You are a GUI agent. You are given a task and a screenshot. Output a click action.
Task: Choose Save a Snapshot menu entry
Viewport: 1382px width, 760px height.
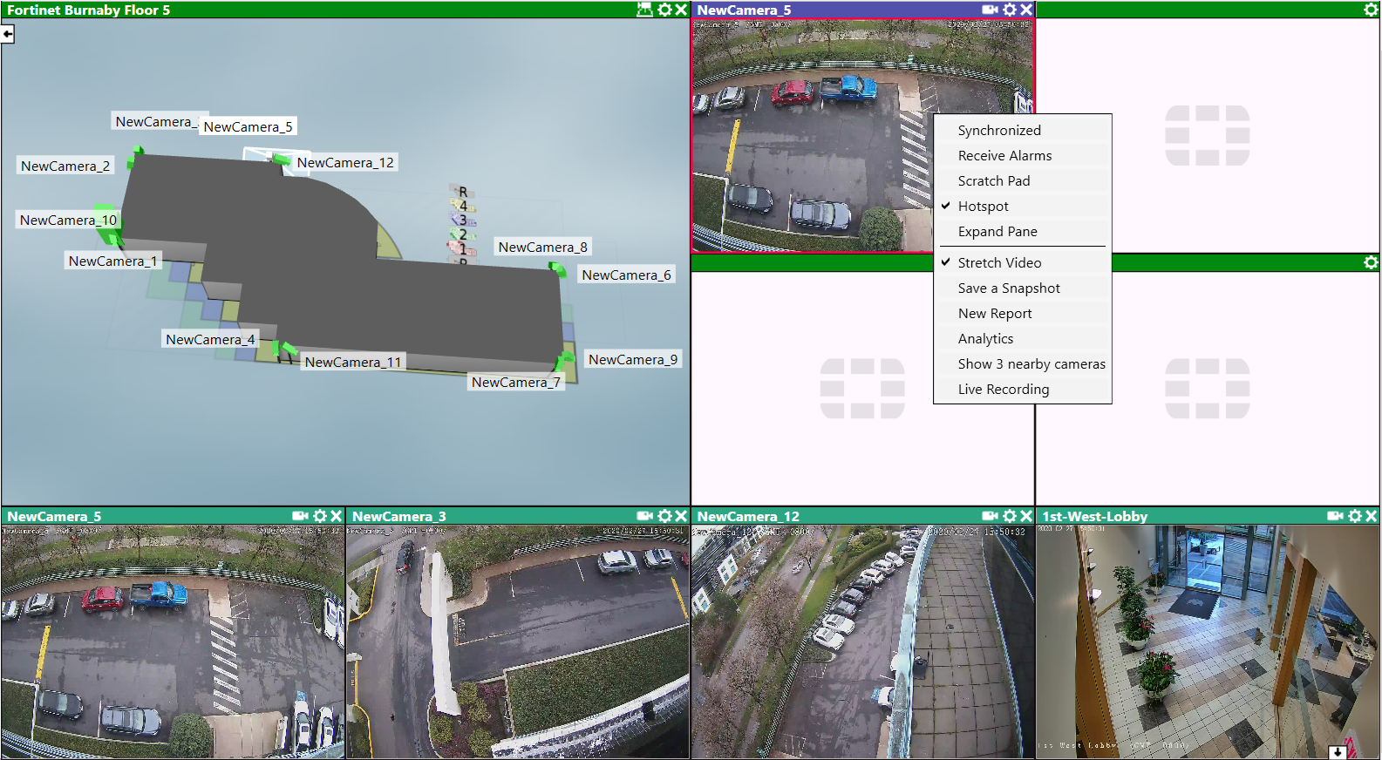click(1023, 288)
